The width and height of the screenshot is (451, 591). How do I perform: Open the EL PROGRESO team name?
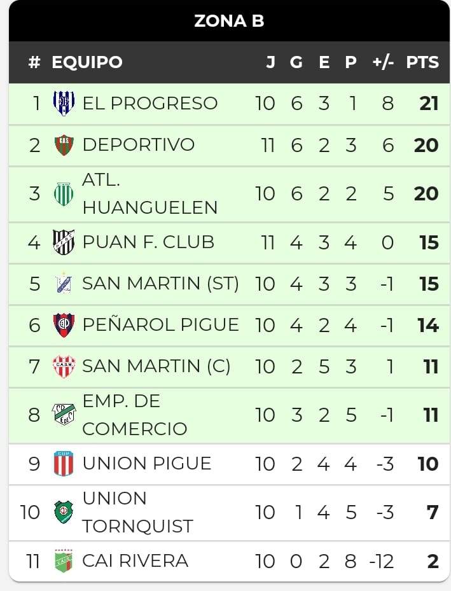(150, 103)
